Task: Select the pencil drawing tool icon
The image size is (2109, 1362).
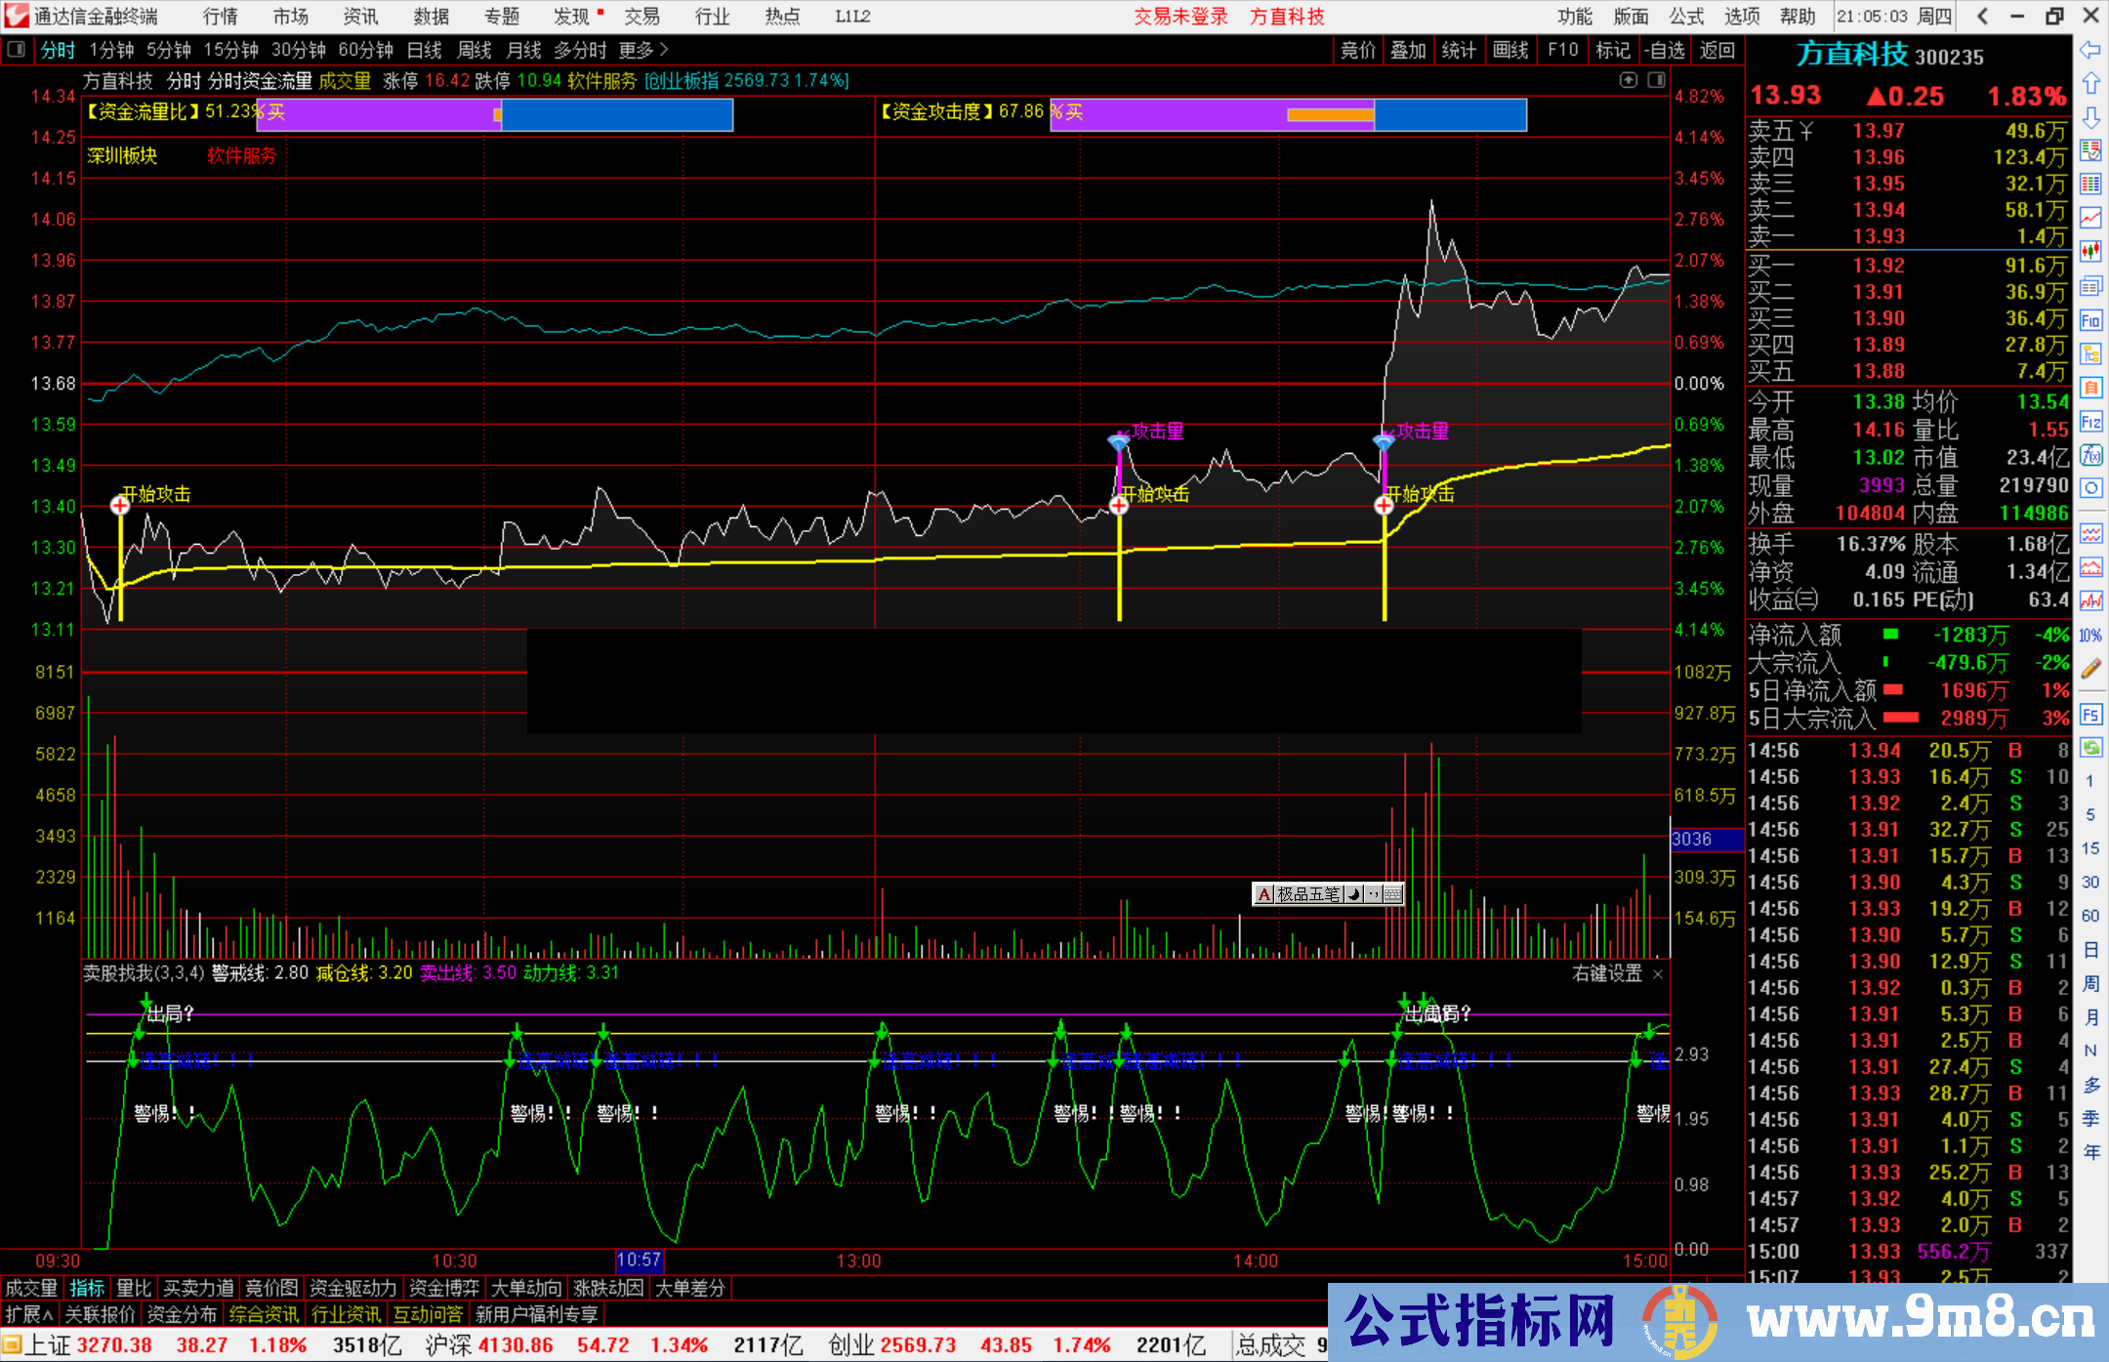Action: click(2090, 669)
